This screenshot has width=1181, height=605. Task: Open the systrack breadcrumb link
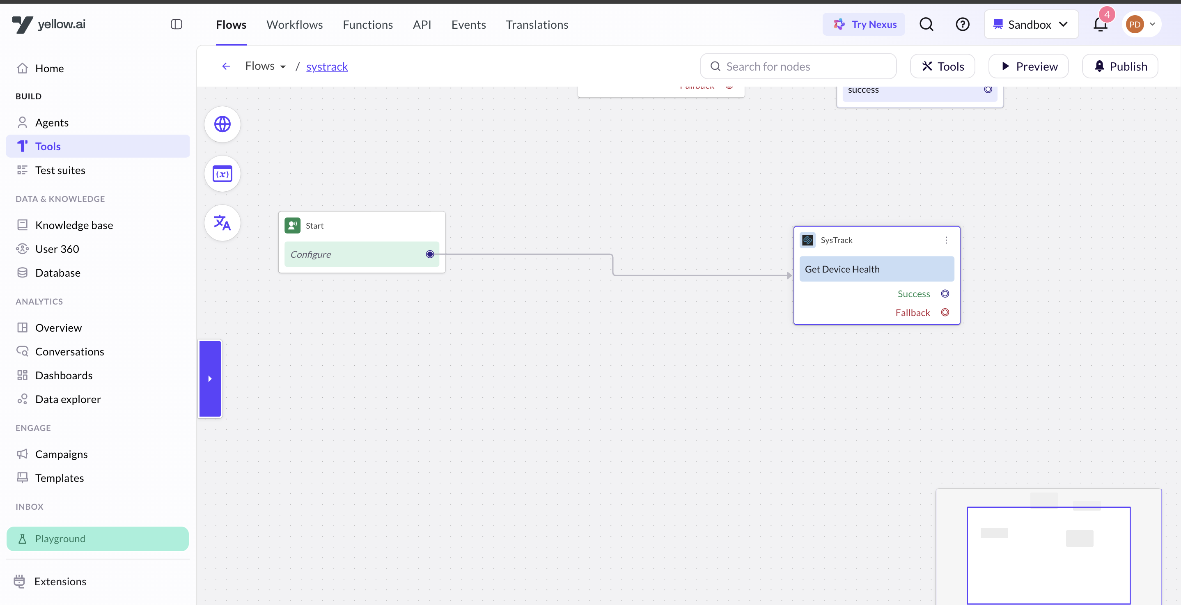pyautogui.click(x=327, y=66)
